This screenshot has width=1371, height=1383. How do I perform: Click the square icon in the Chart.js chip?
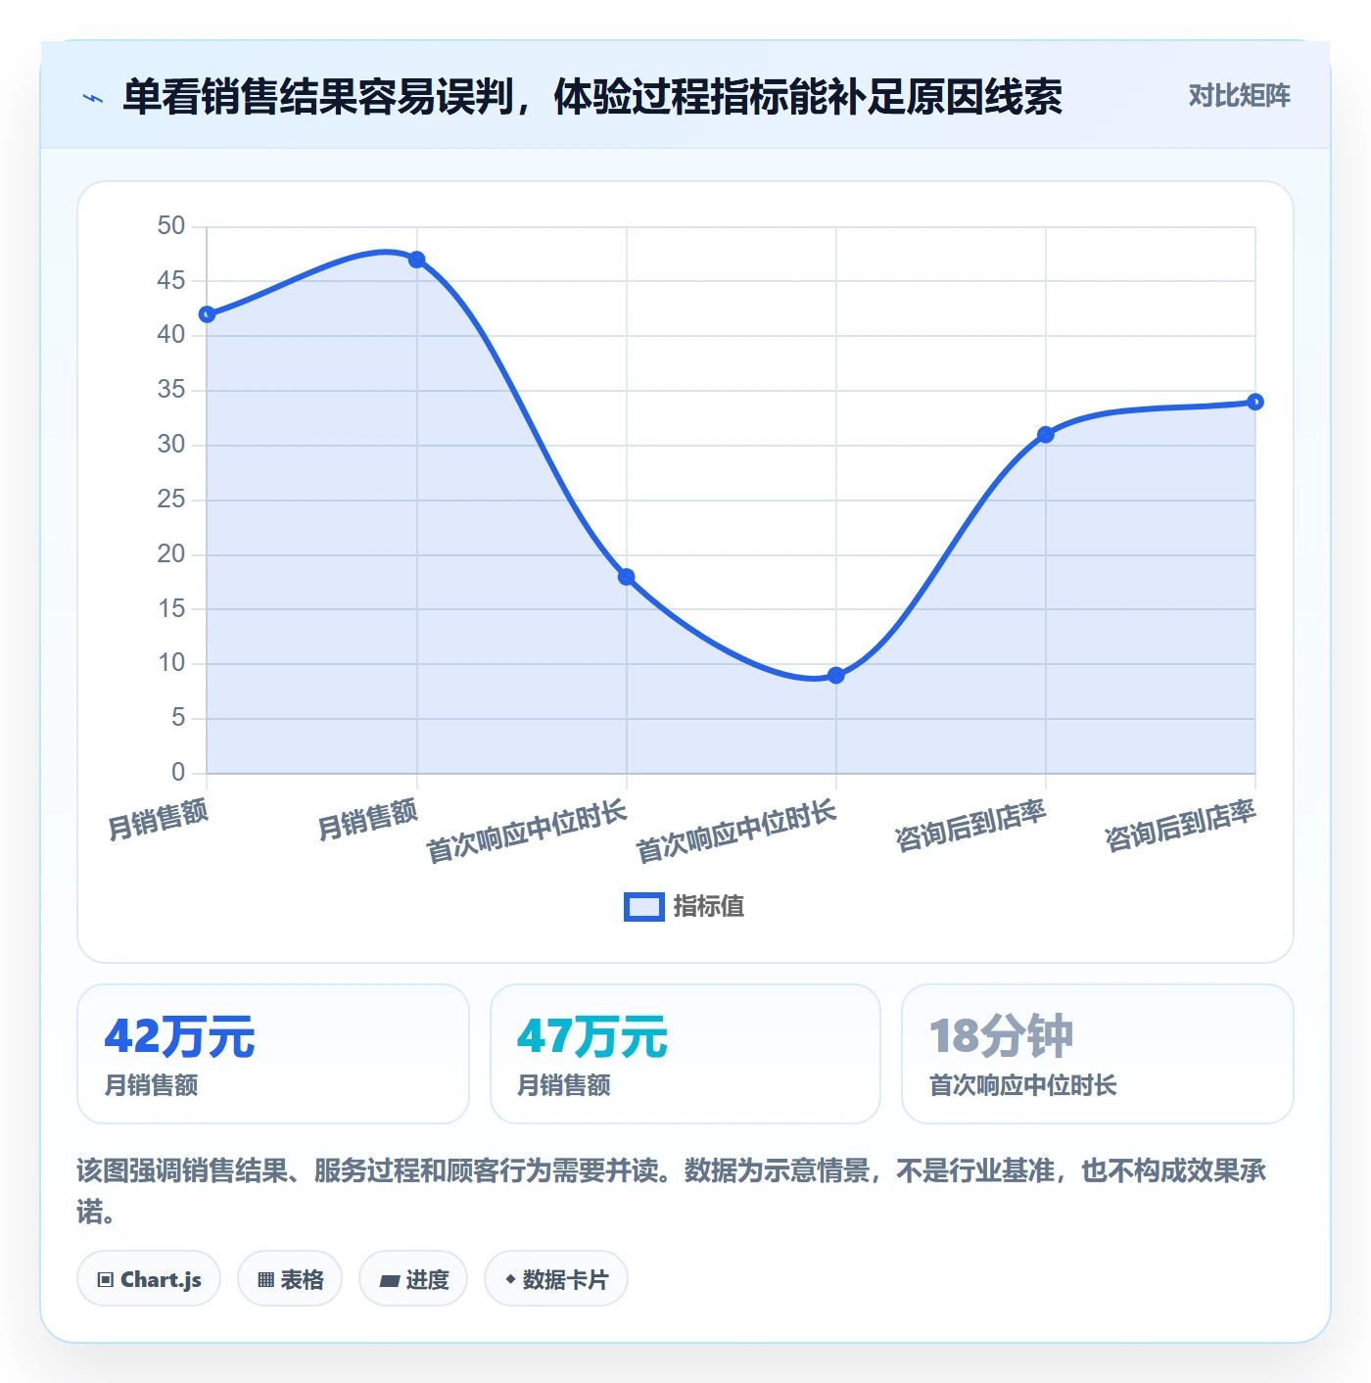pos(106,1280)
